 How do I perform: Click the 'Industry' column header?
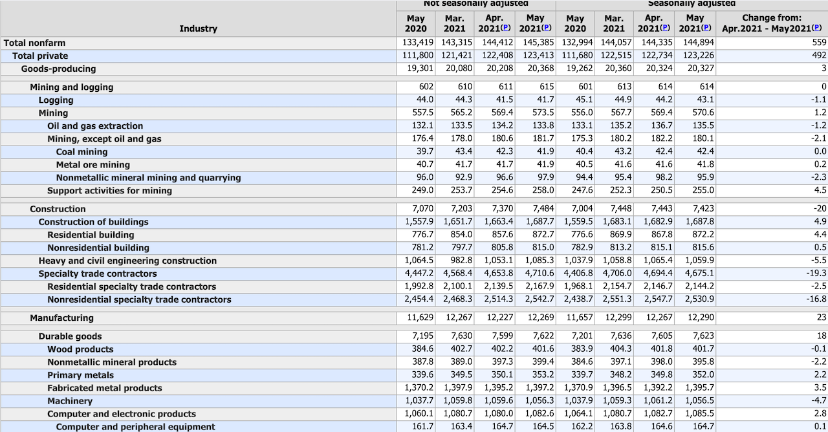199,28
